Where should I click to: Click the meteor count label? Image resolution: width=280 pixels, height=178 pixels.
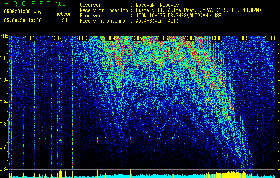coord(63,14)
